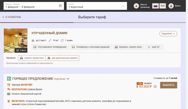
Task: Select the two single beds option
Action: [x=62, y=58]
